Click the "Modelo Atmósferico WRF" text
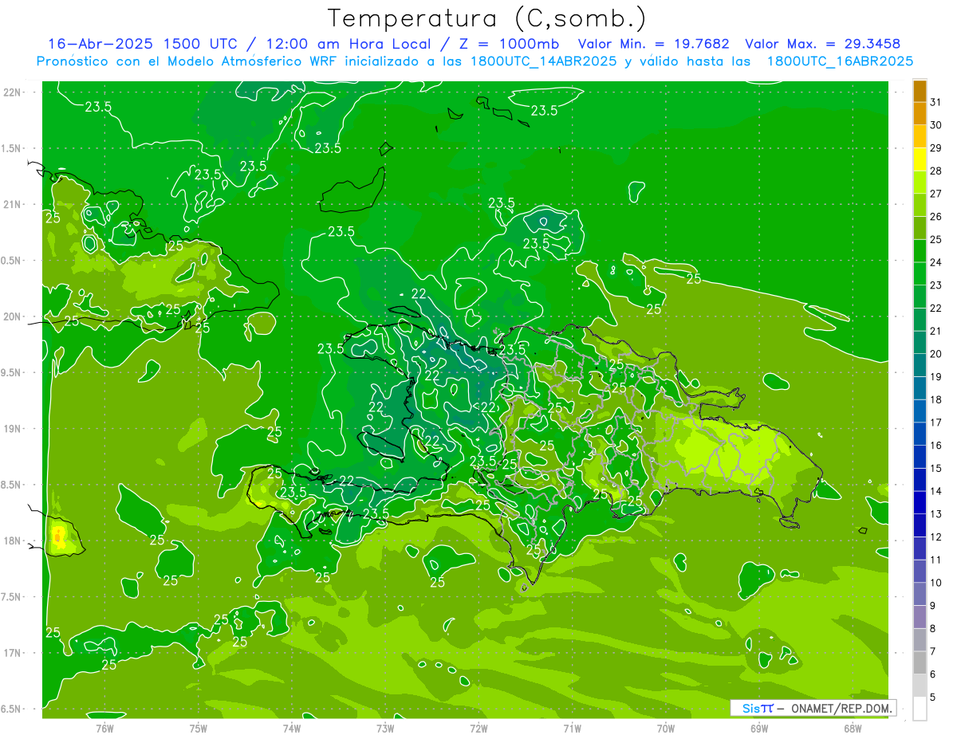The width and height of the screenshot is (957, 739). (x=254, y=61)
